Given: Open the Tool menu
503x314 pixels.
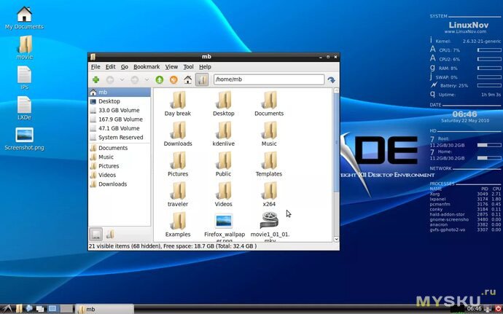Looking at the screenshot, I should click(188, 66).
